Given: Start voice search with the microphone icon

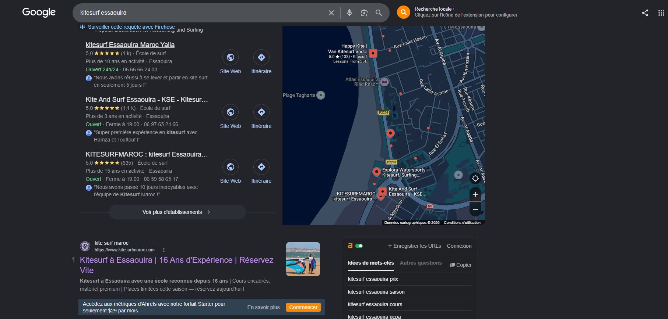Looking at the screenshot, I should (x=349, y=13).
